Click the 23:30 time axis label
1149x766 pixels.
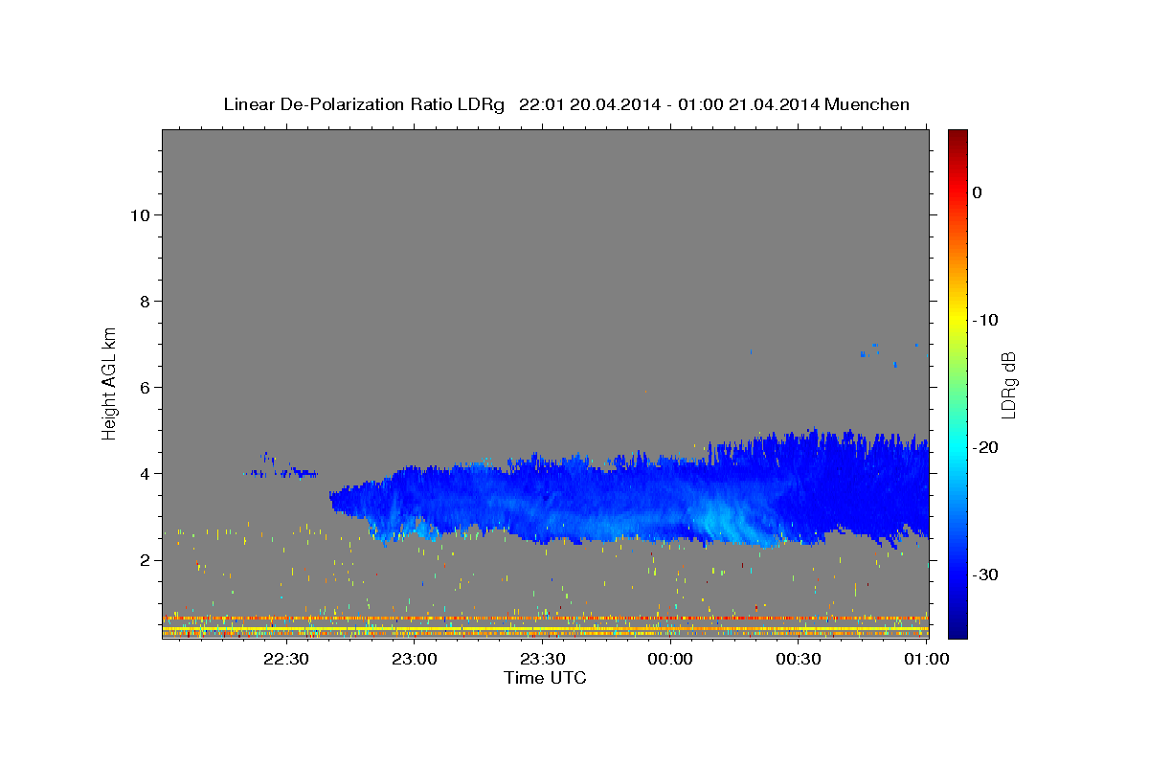pos(543,658)
